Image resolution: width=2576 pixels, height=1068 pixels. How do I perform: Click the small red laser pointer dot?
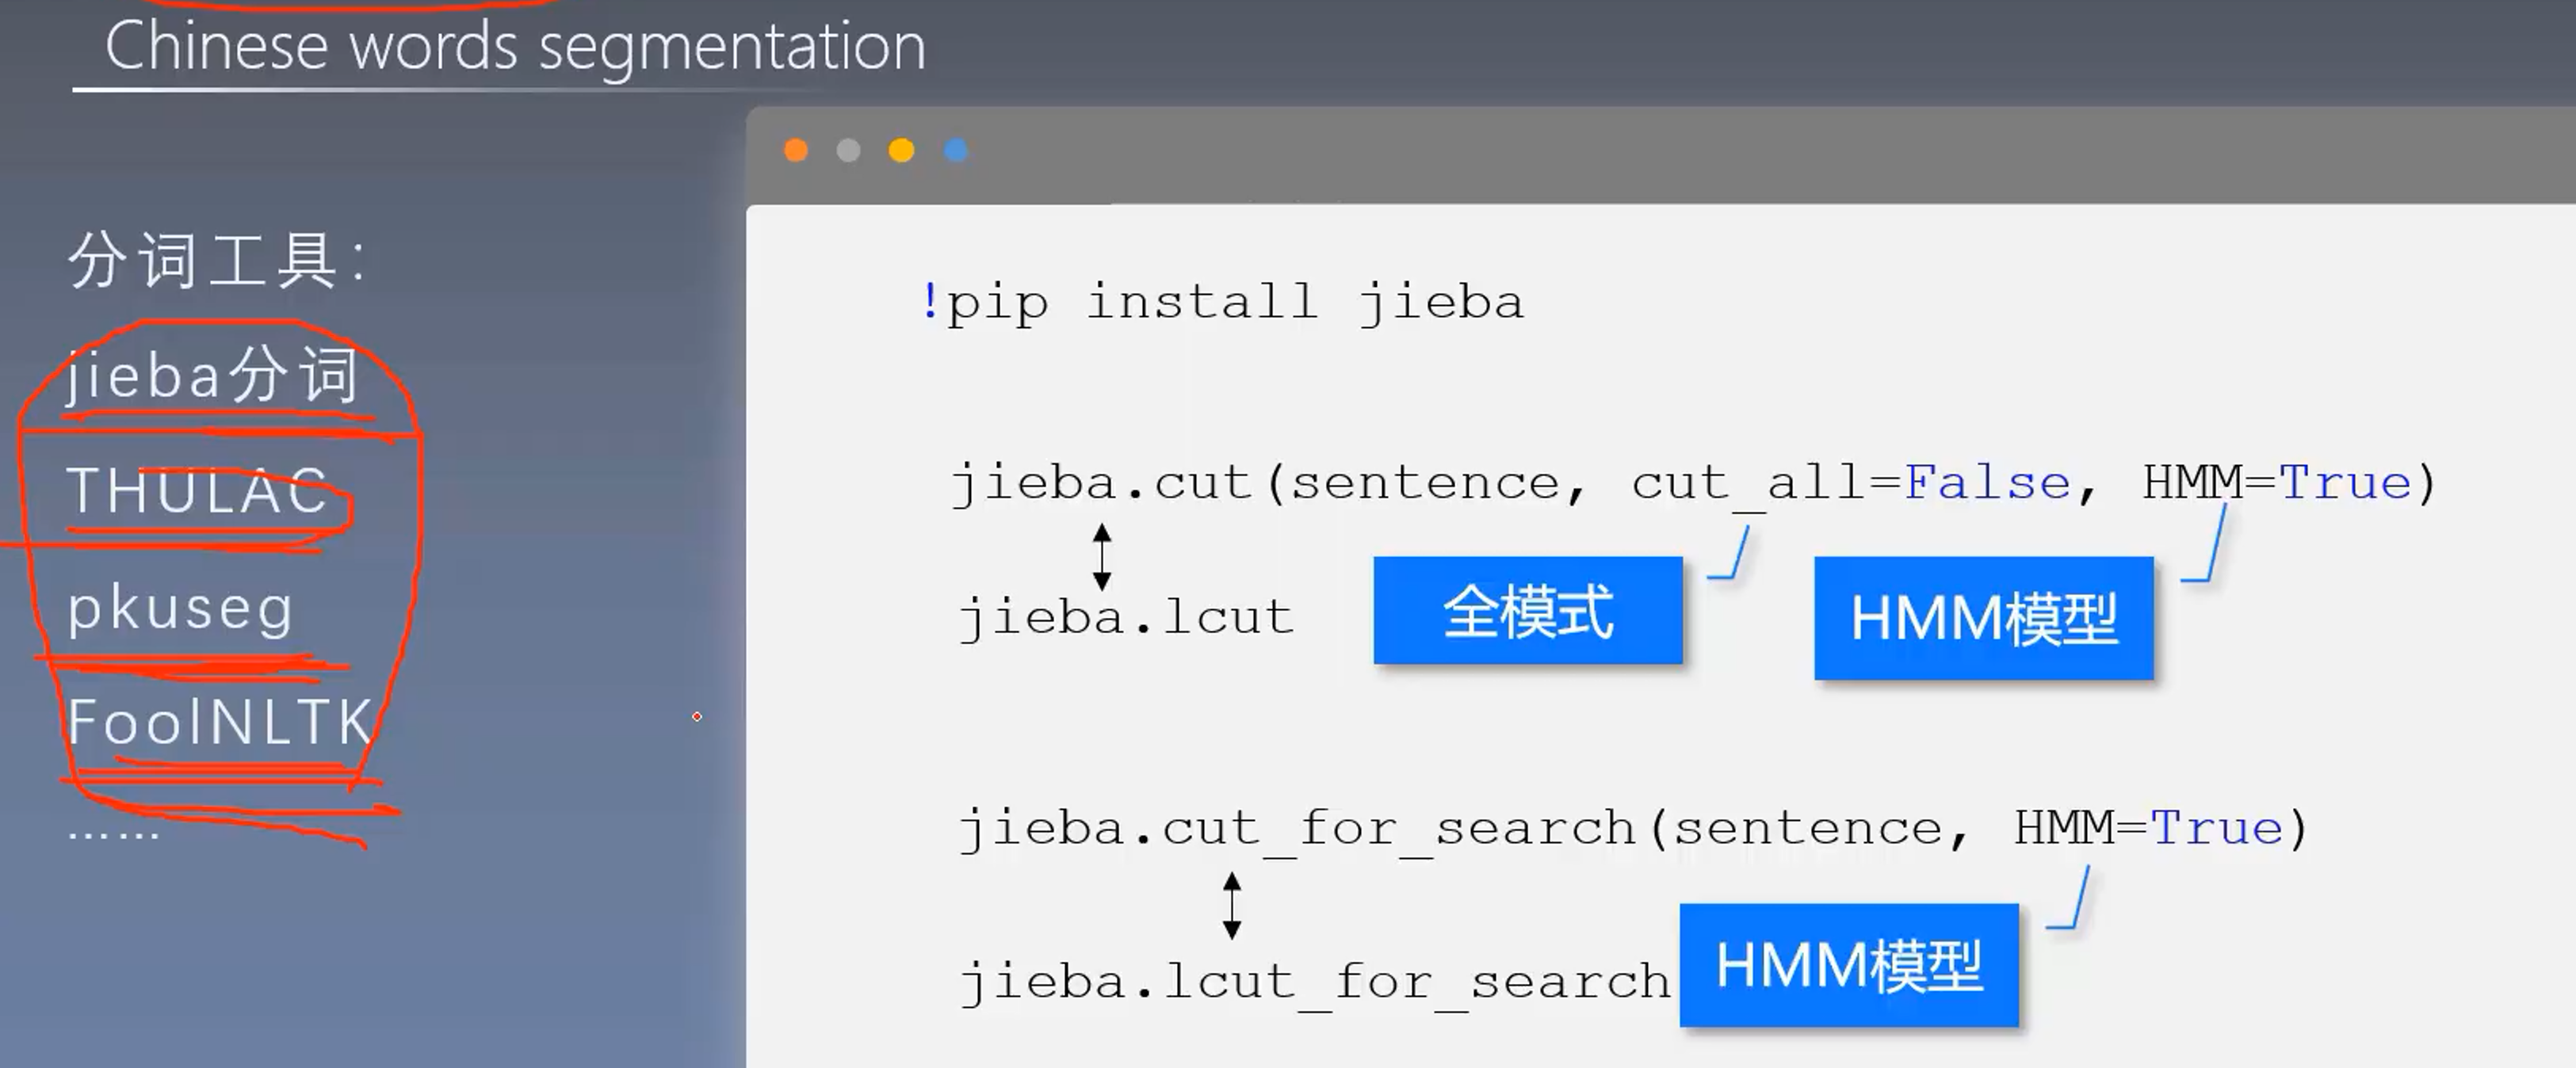coord(697,716)
